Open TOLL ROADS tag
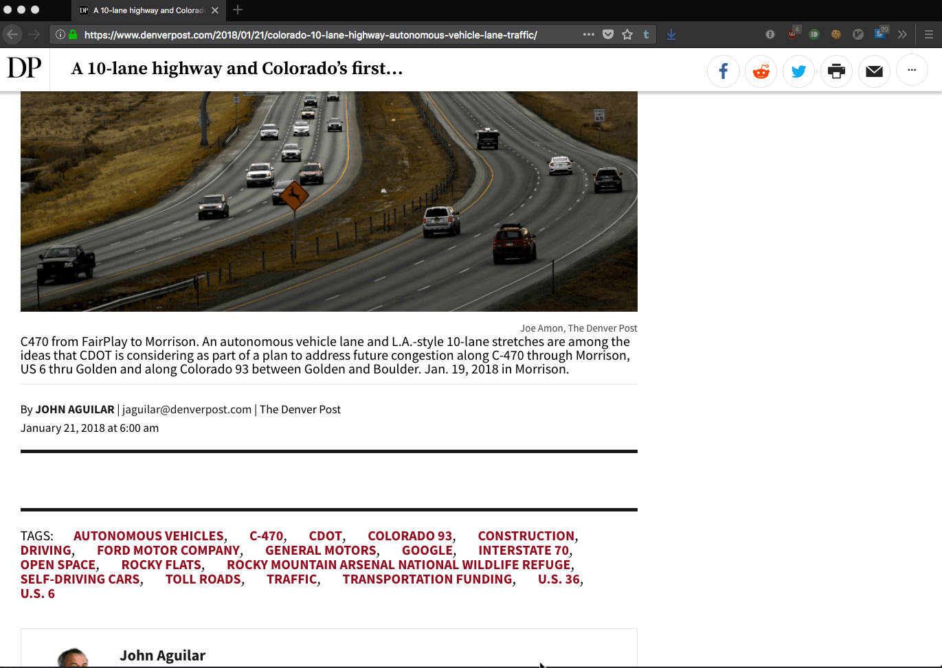The width and height of the screenshot is (942, 668). click(x=203, y=579)
